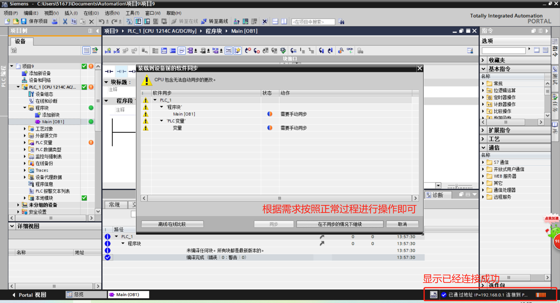Undo the last action in toolbar
Viewport: 560px width, 303px height.
click(x=101, y=21)
